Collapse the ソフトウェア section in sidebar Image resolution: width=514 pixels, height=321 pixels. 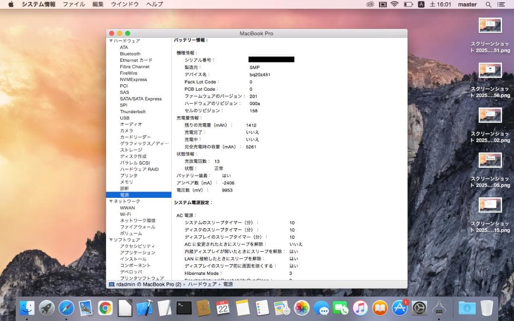point(110,239)
